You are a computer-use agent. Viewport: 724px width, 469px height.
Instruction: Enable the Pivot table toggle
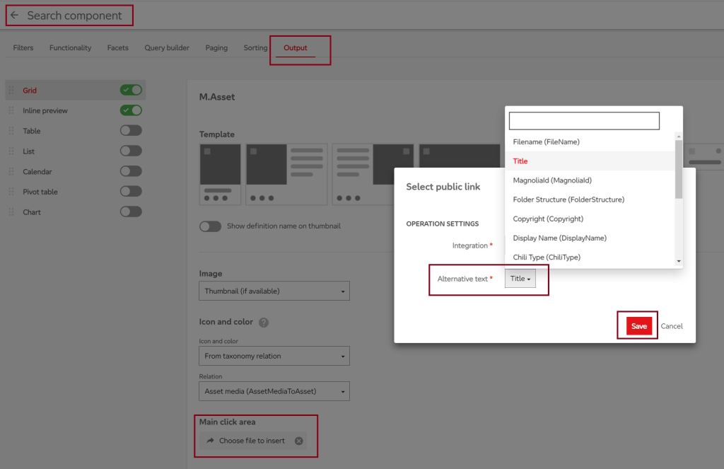(x=131, y=192)
